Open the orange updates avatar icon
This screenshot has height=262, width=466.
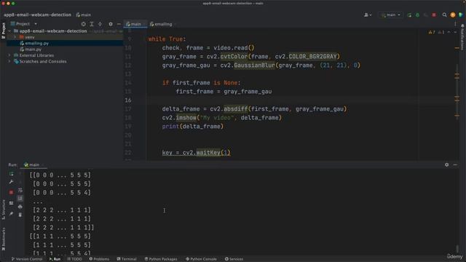click(x=453, y=15)
